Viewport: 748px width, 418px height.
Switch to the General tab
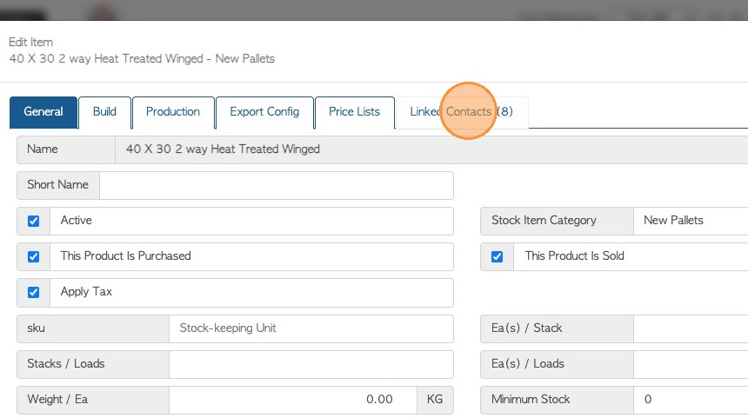point(43,112)
